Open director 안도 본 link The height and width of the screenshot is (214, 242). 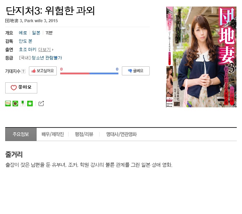[25, 41]
